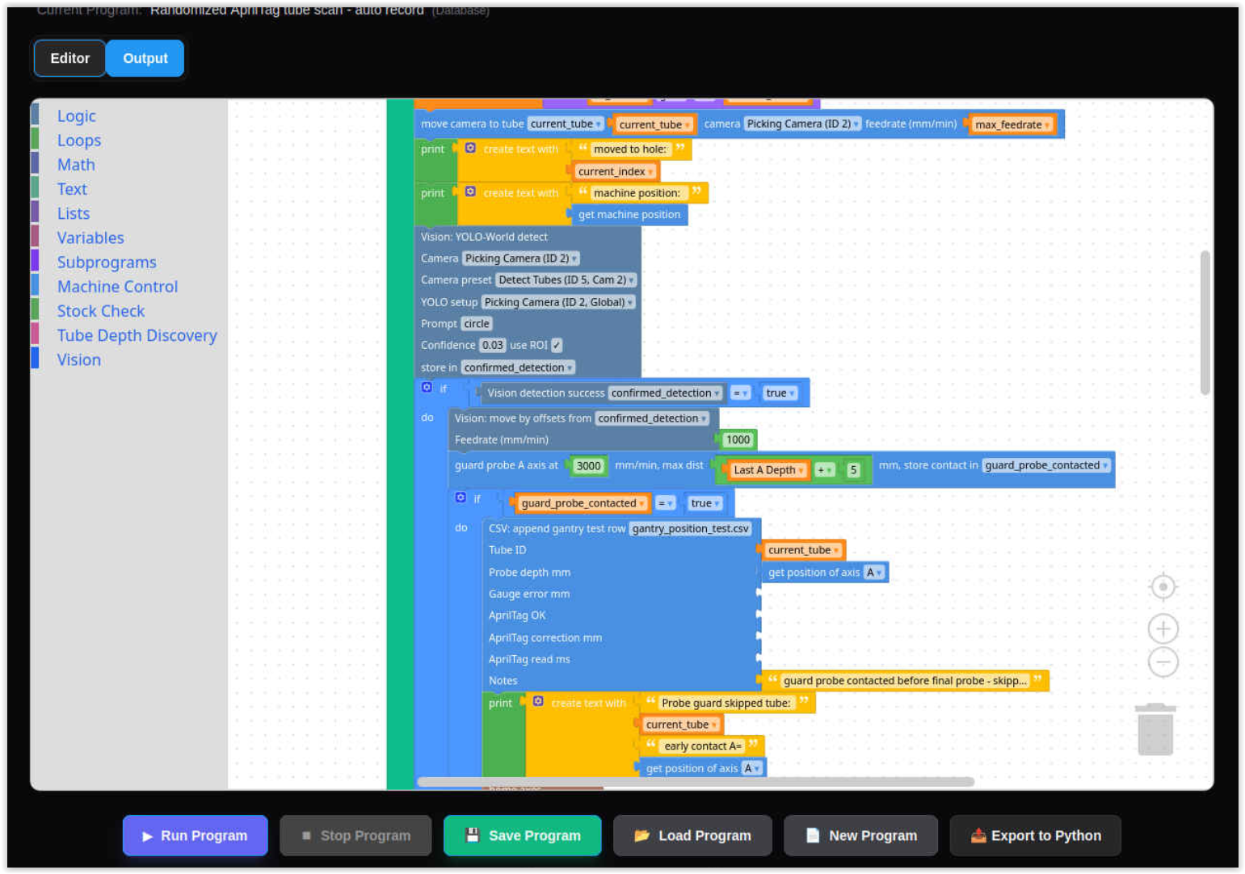Open the Camera preset Detect Tubes dropdown

point(566,280)
